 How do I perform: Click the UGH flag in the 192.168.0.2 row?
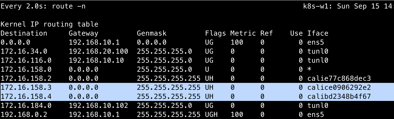211,114
